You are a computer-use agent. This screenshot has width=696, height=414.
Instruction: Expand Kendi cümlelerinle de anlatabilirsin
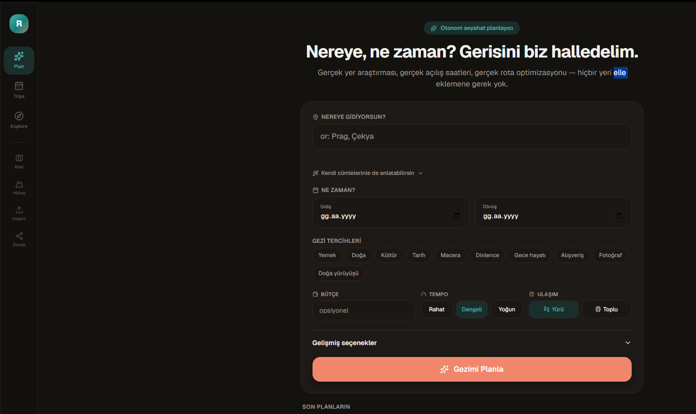pos(367,173)
